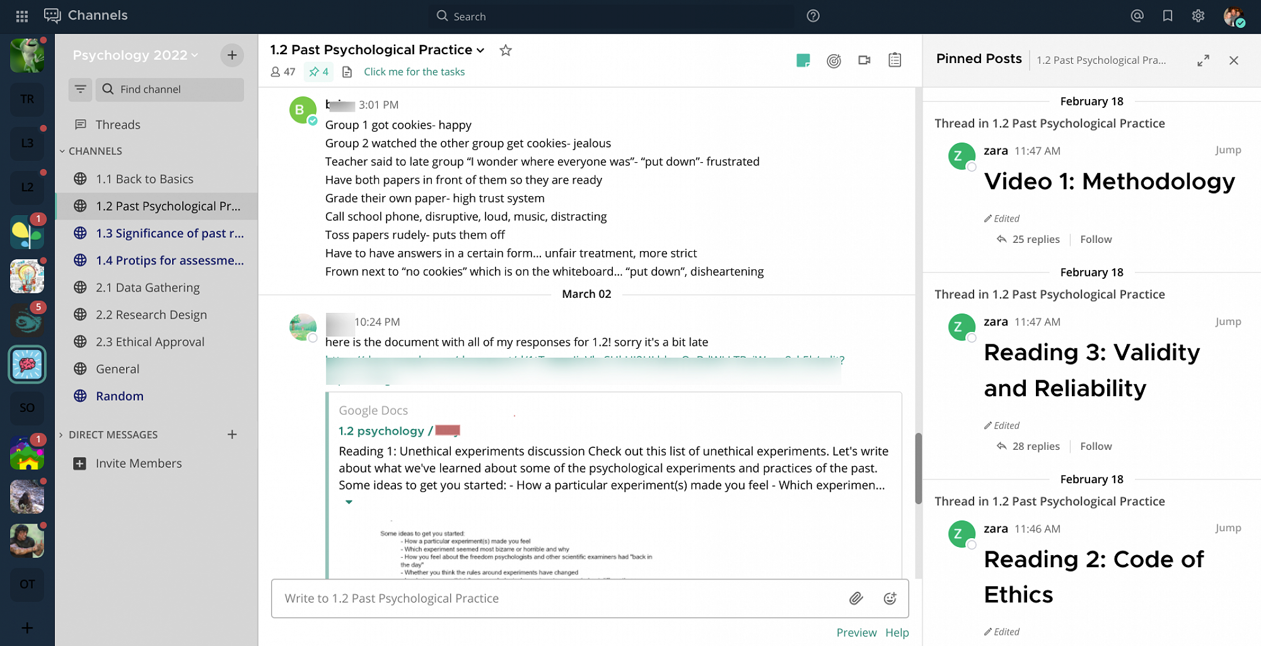Open the Threads view
The image size is (1261, 646).
118,125
